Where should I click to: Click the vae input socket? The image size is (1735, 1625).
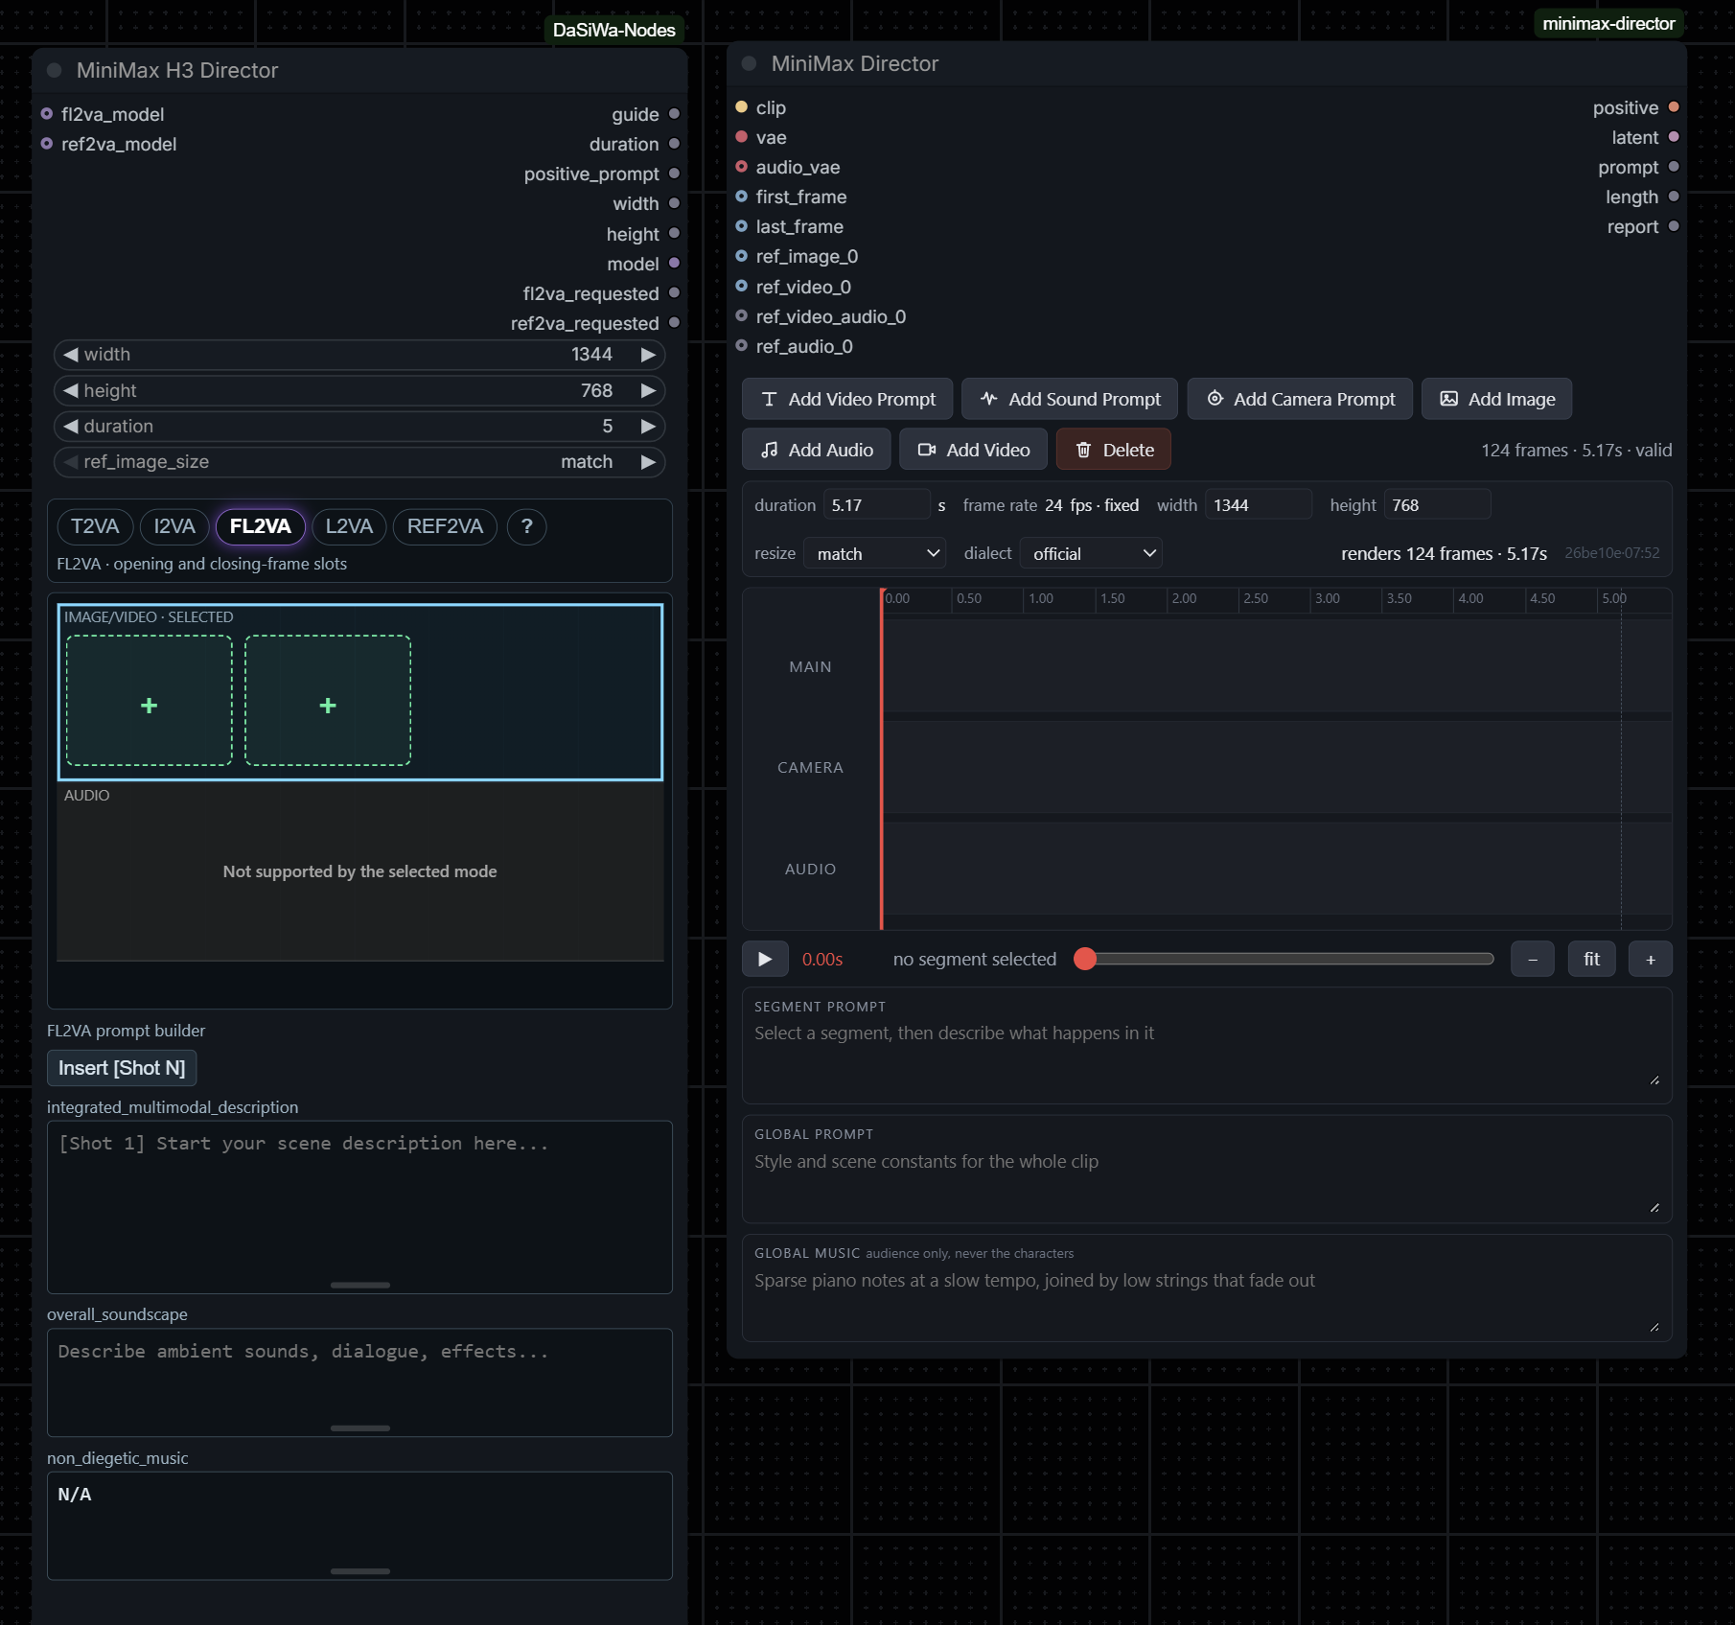(741, 137)
